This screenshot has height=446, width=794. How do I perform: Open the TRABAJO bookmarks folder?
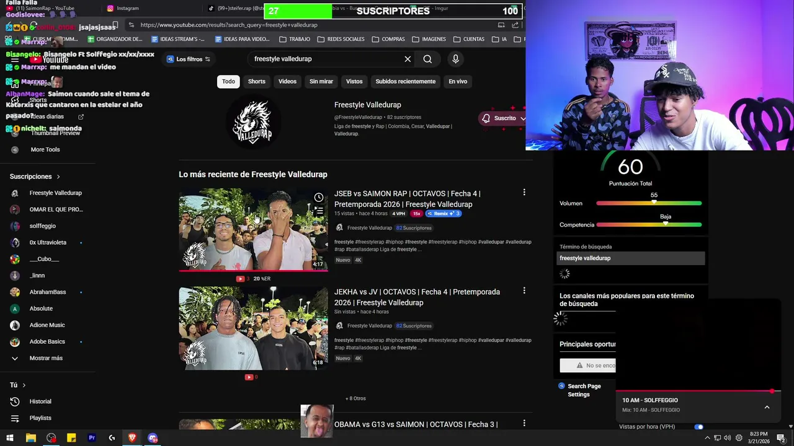pyautogui.click(x=295, y=39)
